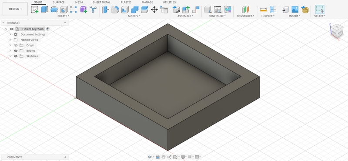
Task: Minimize the Browser panel with dash button
Action: click(65, 23)
